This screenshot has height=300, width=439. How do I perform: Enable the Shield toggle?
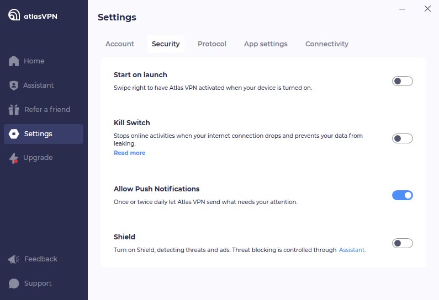click(x=403, y=243)
